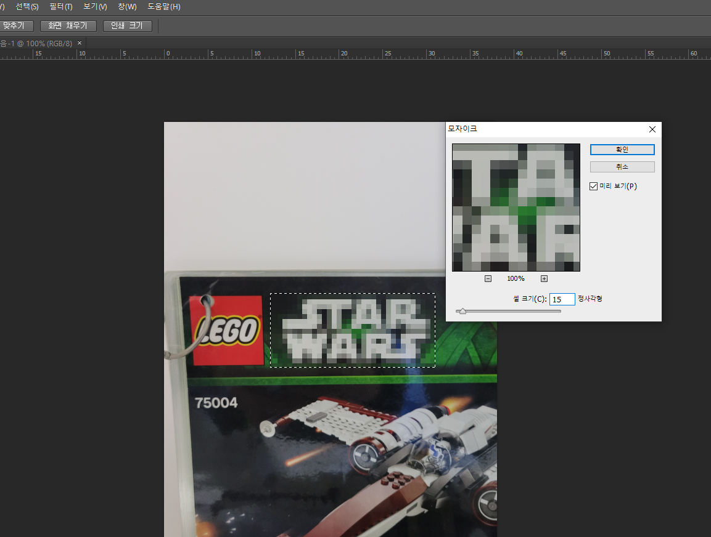This screenshot has height=537, width=711.
Task: Close the 모자이크 dialog
Action: [x=652, y=129]
